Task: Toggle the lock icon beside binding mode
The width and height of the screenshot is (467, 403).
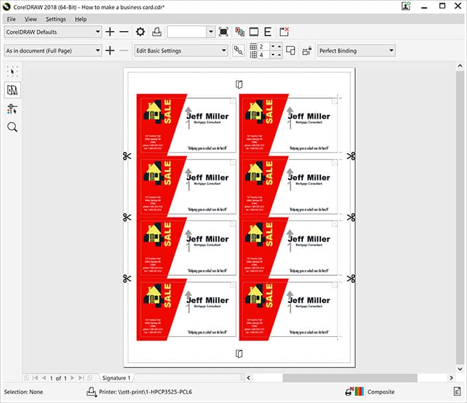Action: [x=307, y=51]
